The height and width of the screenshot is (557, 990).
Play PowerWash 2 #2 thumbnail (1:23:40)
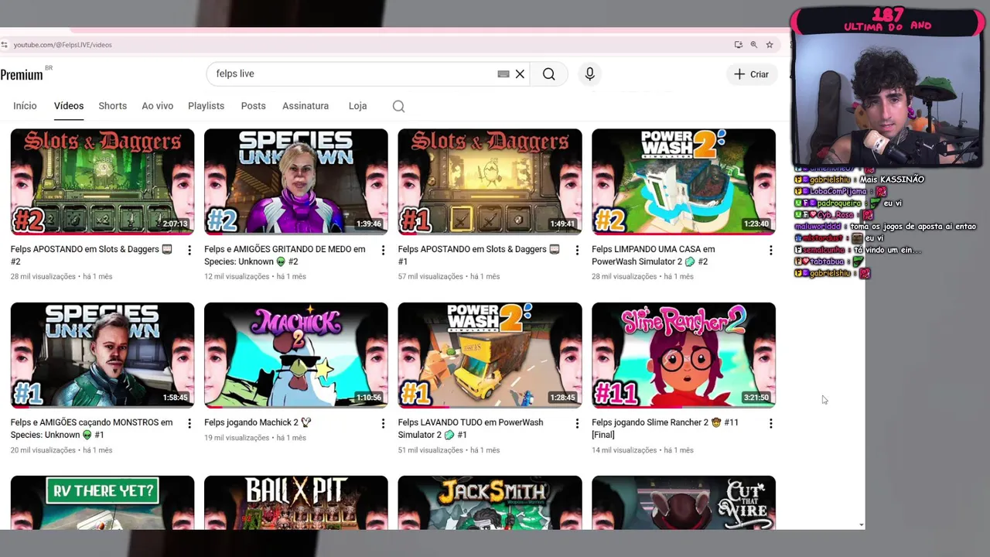pyautogui.click(x=684, y=181)
